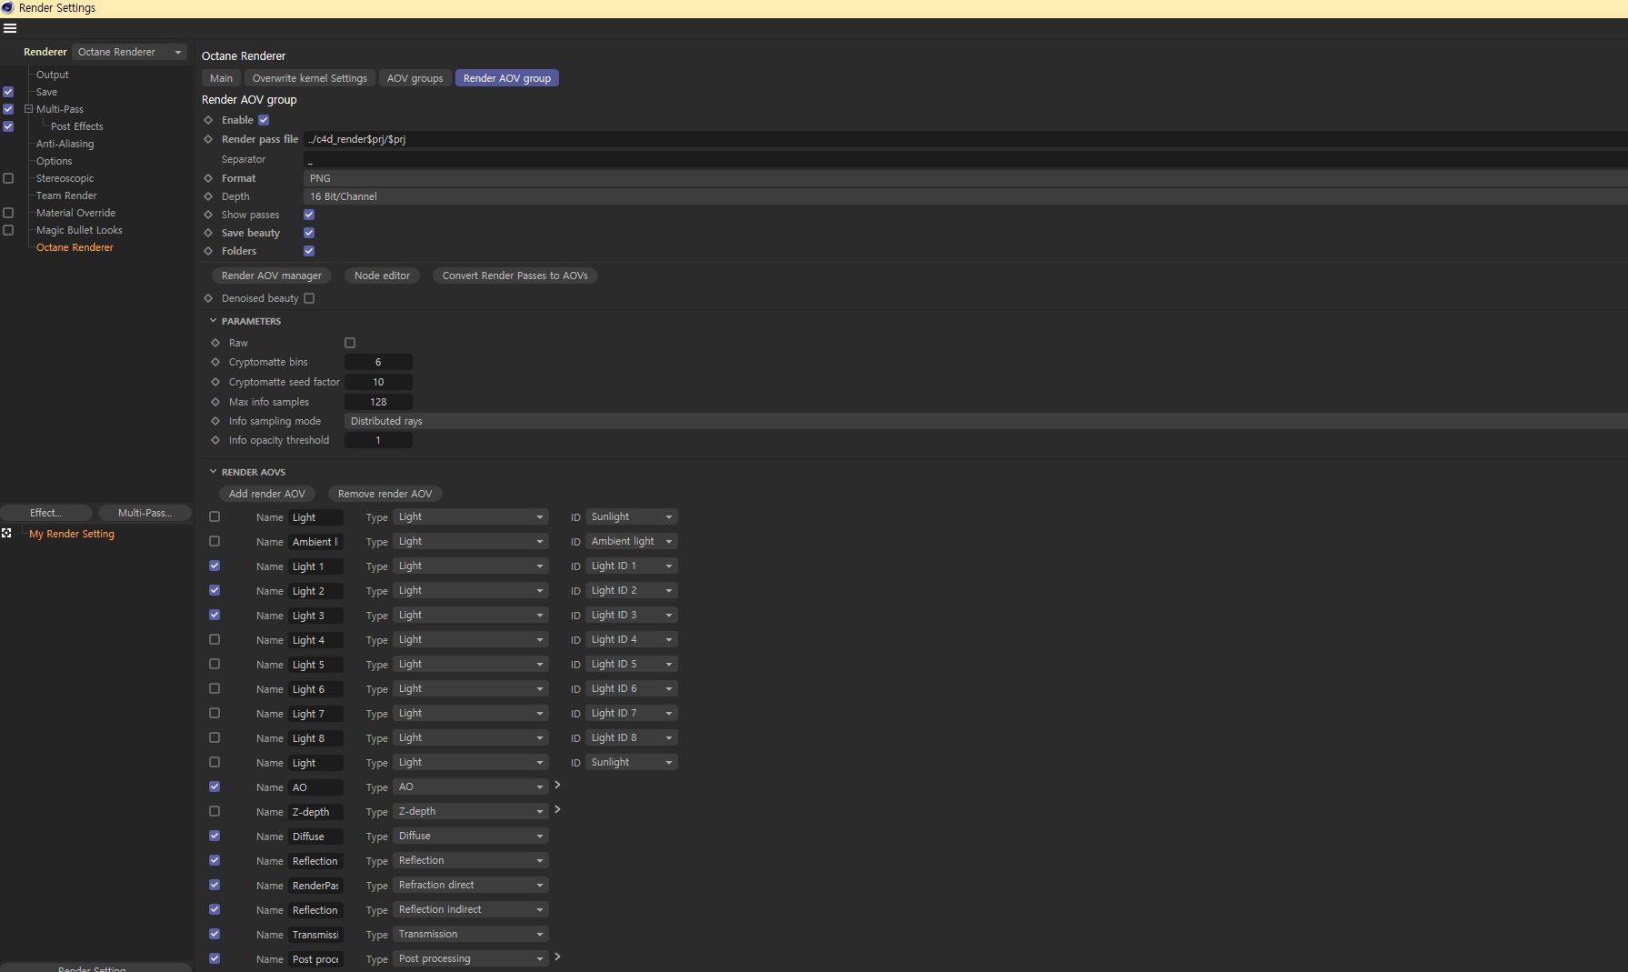
Task: Open the Render AOV manager
Action: (272, 276)
